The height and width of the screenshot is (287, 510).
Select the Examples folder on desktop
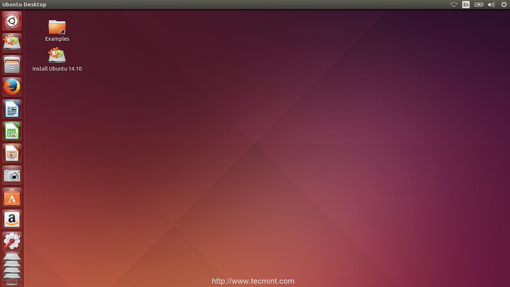coord(57,31)
